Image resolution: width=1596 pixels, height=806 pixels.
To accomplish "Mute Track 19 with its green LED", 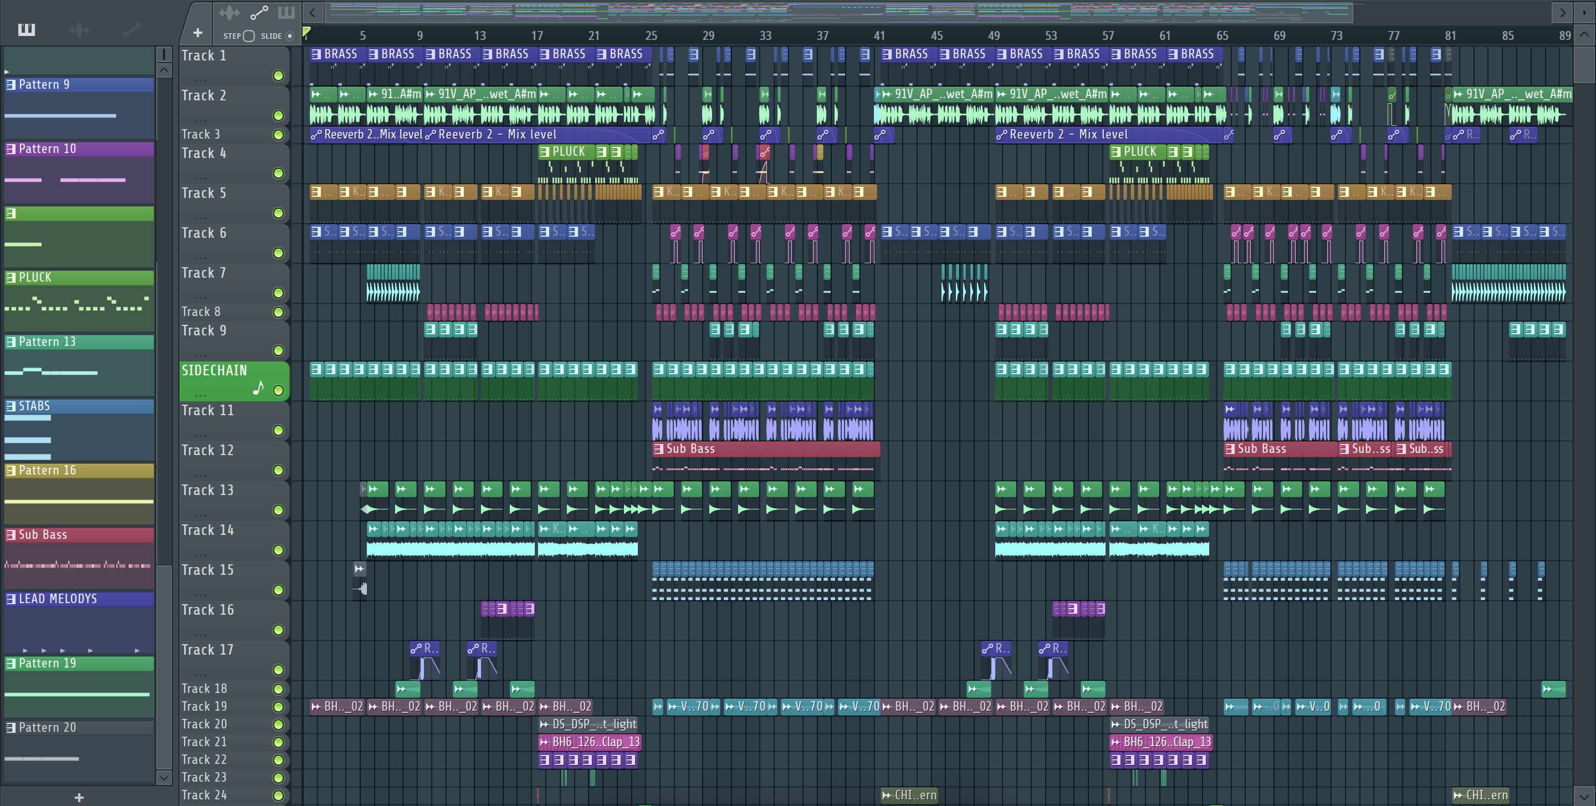I will pos(279,707).
